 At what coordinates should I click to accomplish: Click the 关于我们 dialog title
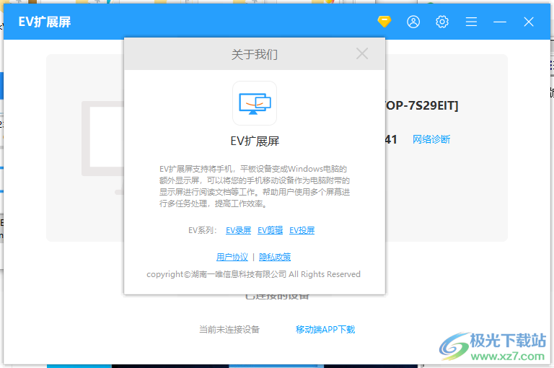(255, 54)
